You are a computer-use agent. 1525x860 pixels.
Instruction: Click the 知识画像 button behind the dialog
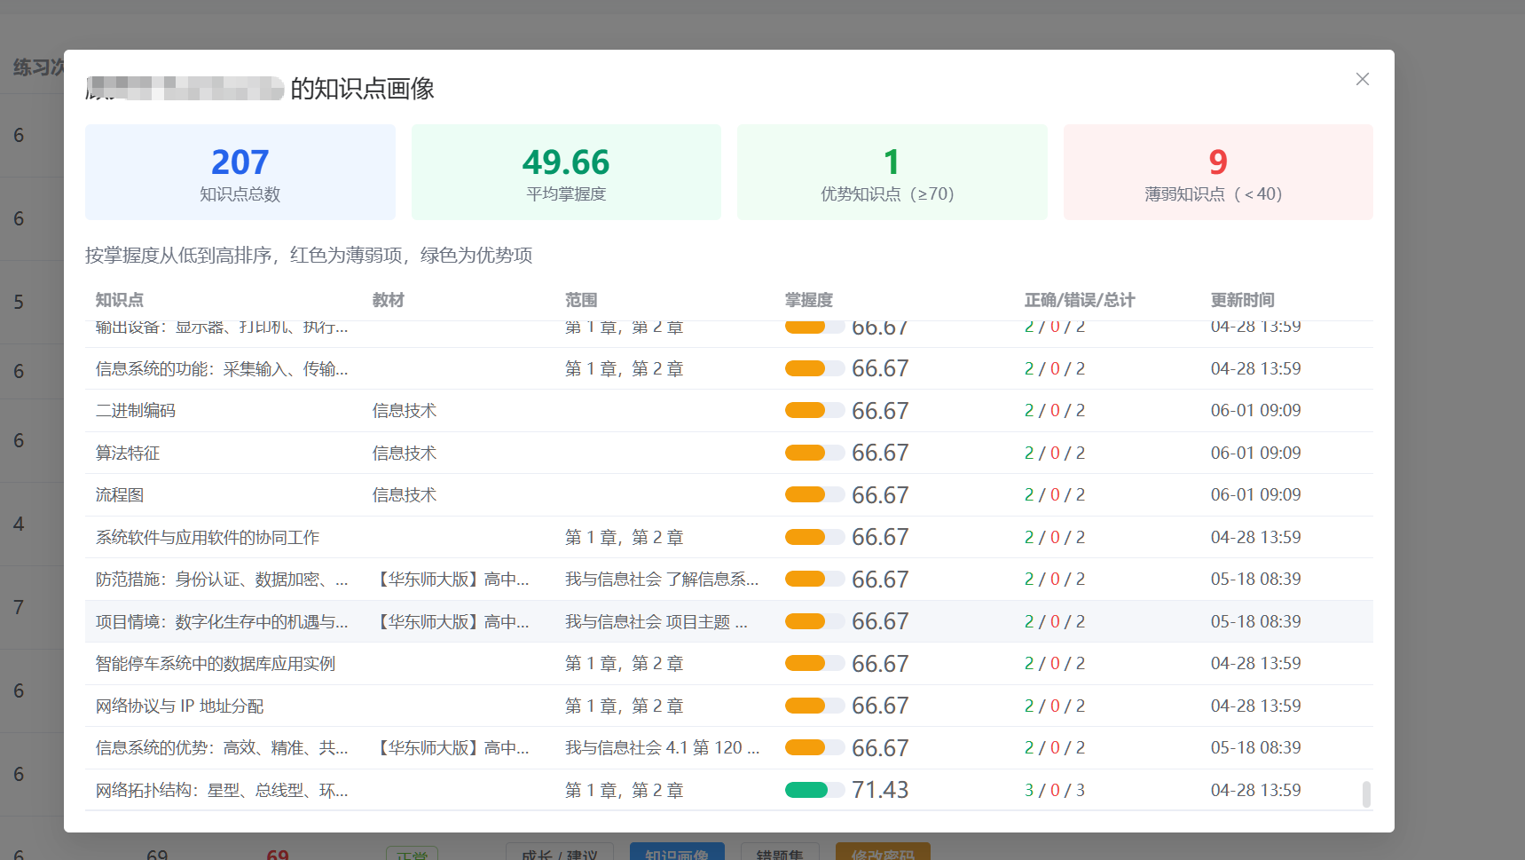(x=677, y=853)
